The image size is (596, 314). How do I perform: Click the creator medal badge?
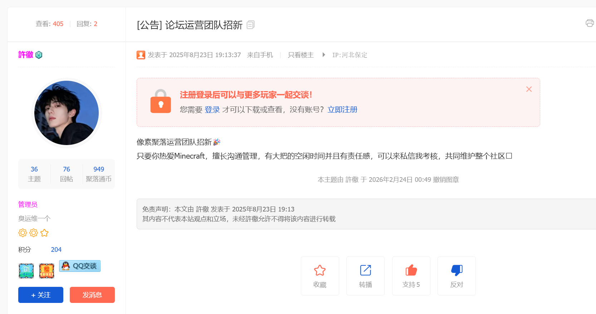[x=26, y=271]
